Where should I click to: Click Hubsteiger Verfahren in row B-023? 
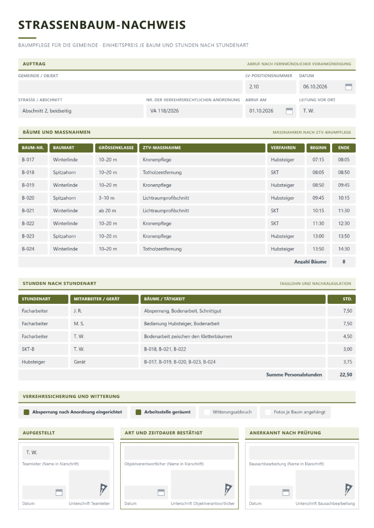(x=286, y=237)
